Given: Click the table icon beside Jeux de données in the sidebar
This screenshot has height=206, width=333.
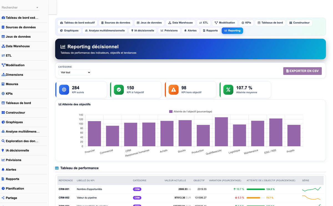Looking at the screenshot, I should [3, 37].
